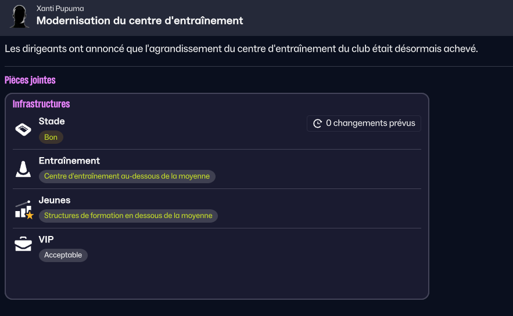The height and width of the screenshot is (316, 513).
Task: Click the Acceptable VIP rating badge
Action: tap(63, 255)
